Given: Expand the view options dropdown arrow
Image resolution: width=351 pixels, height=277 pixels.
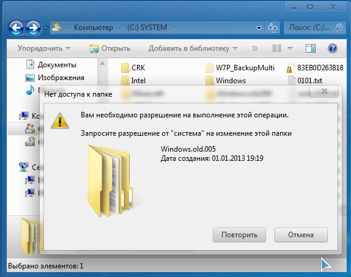Looking at the screenshot, I should tap(290, 48).
